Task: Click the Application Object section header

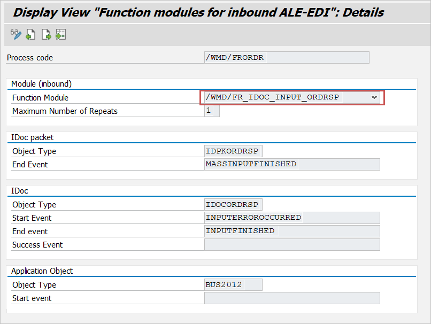Action: click(x=42, y=271)
